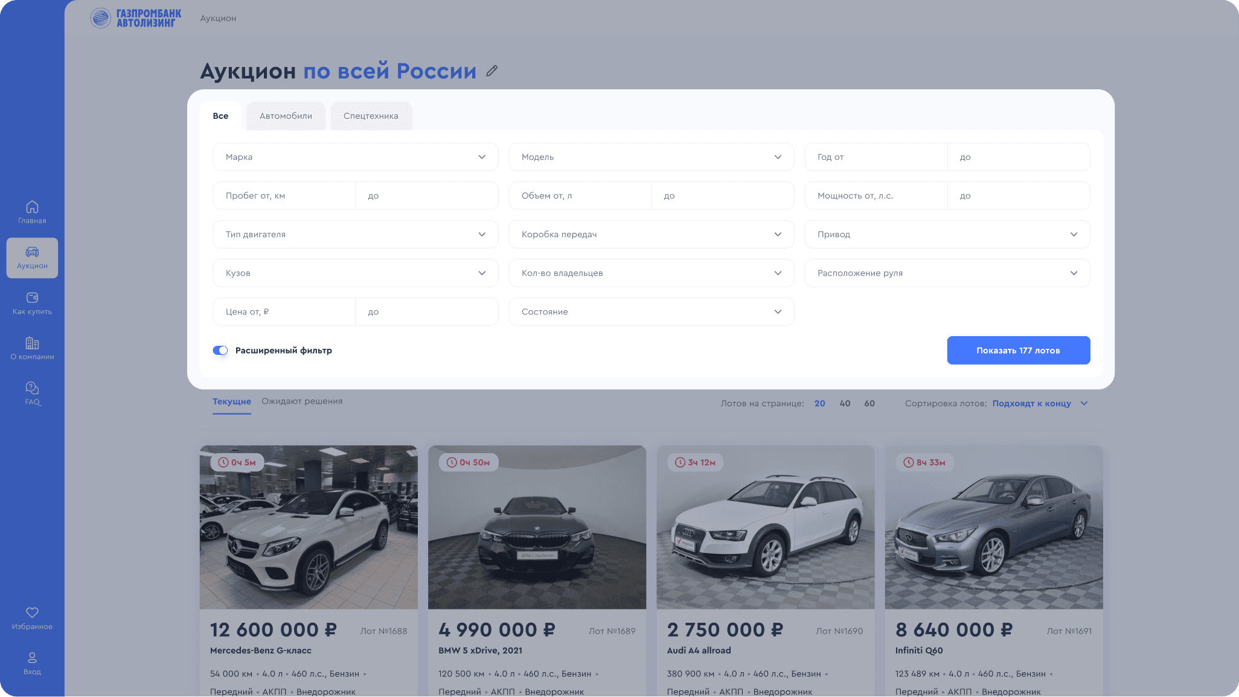The width and height of the screenshot is (1239, 697).
Task: Click the Газпромбанк Автолизинг logo
Action: pyautogui.click(x=136, y=18)
